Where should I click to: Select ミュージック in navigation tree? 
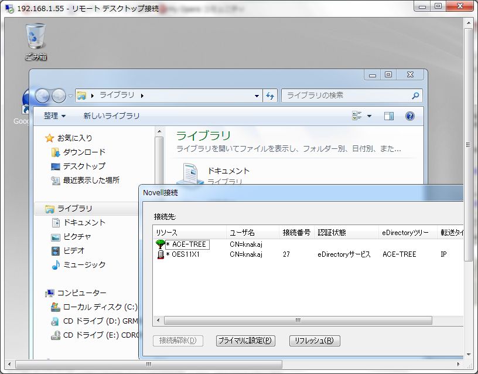(x=84, y=265)
